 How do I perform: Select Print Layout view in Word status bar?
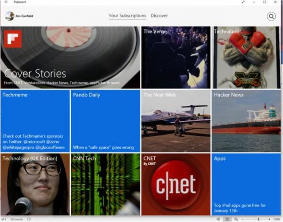227,219
